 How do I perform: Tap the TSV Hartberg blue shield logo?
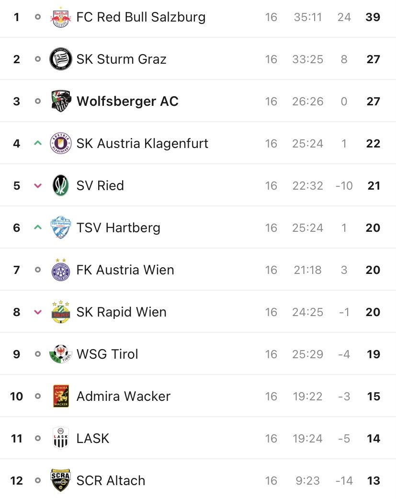coord(60,227)
